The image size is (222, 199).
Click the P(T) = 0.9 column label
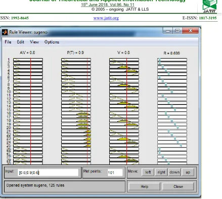click(75, 53)
